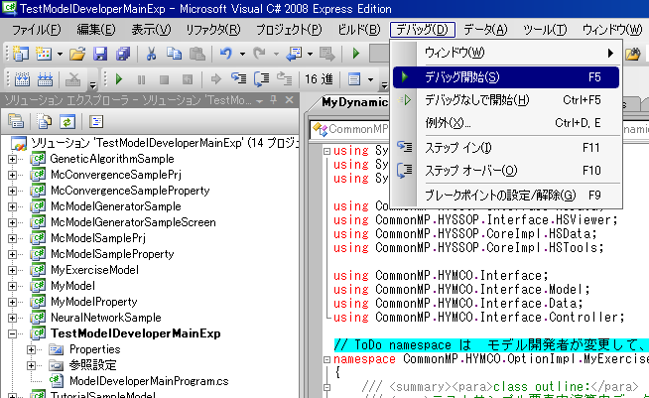Click the Step Into toolbar icon
This screenshot has height=398, width=649.
(238, 78)
